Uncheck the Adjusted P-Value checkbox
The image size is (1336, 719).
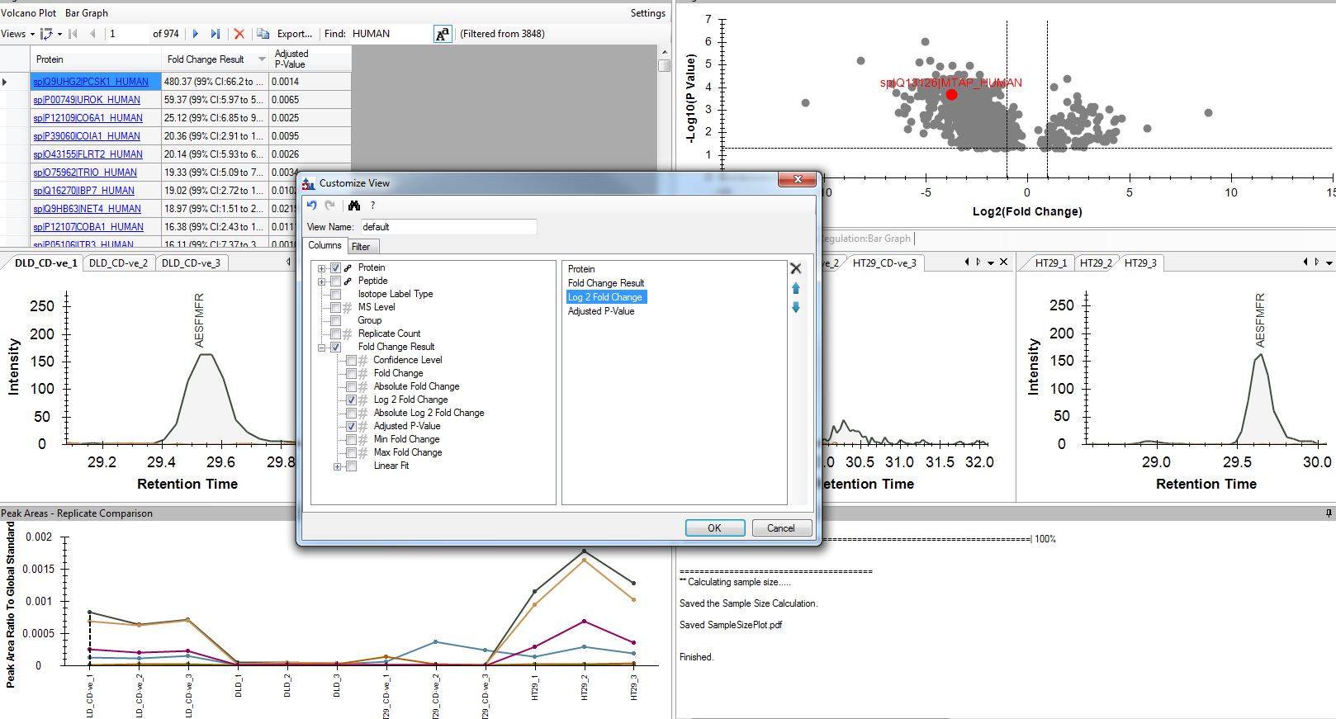(352, 426)
